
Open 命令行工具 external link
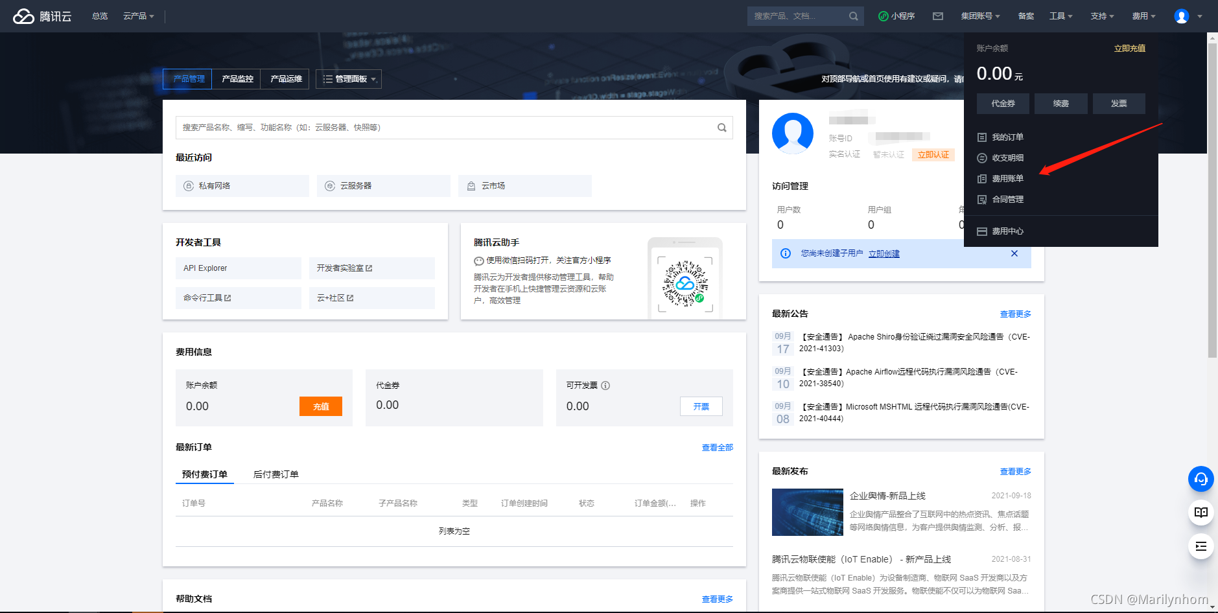pyautogui.click(x=239, y=298)
